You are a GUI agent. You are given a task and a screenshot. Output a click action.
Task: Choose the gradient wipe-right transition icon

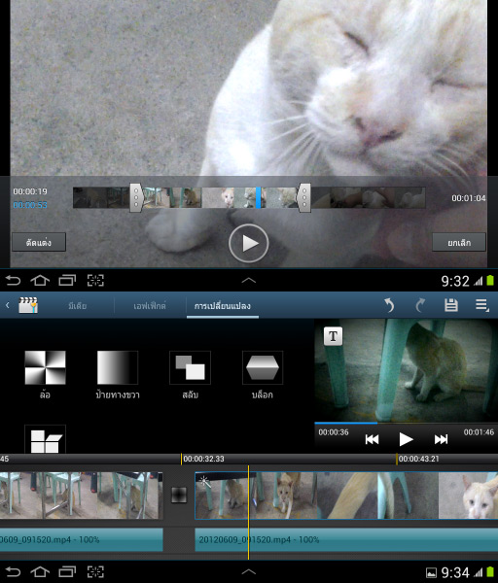[118, 367]
